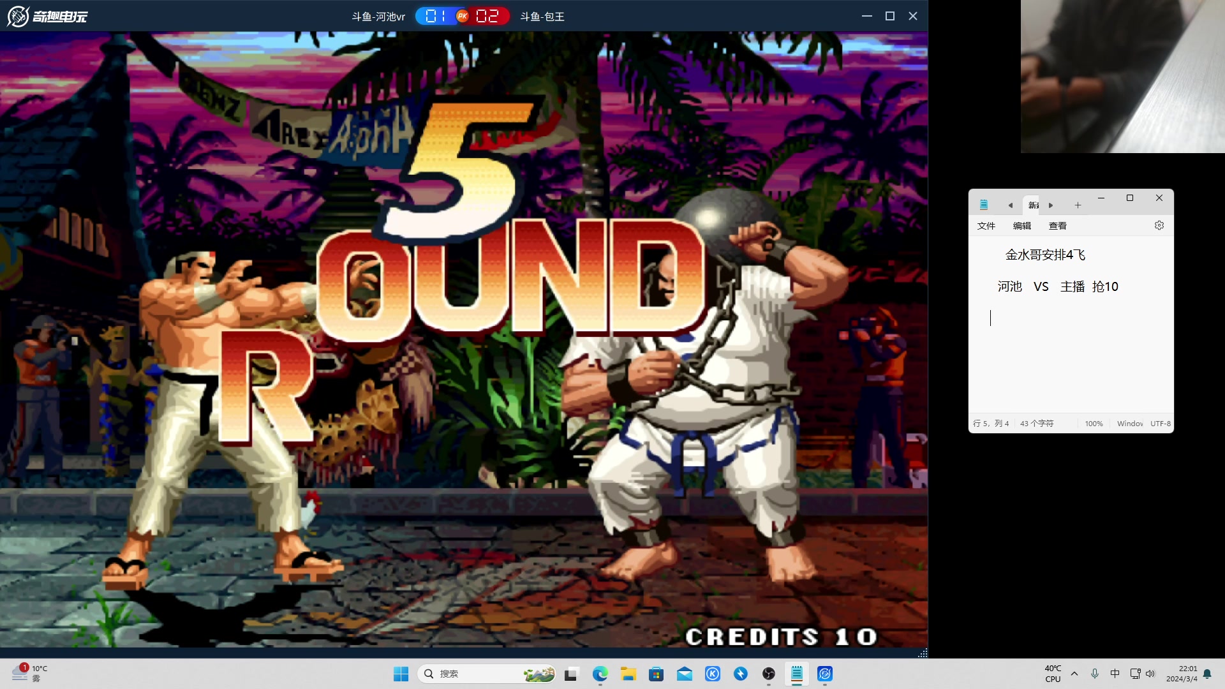Click the 河池 VS 主播 抢10 line in Notepad
The width and height of the screenshot is (1225, 689).
(x=1058, y=287)
